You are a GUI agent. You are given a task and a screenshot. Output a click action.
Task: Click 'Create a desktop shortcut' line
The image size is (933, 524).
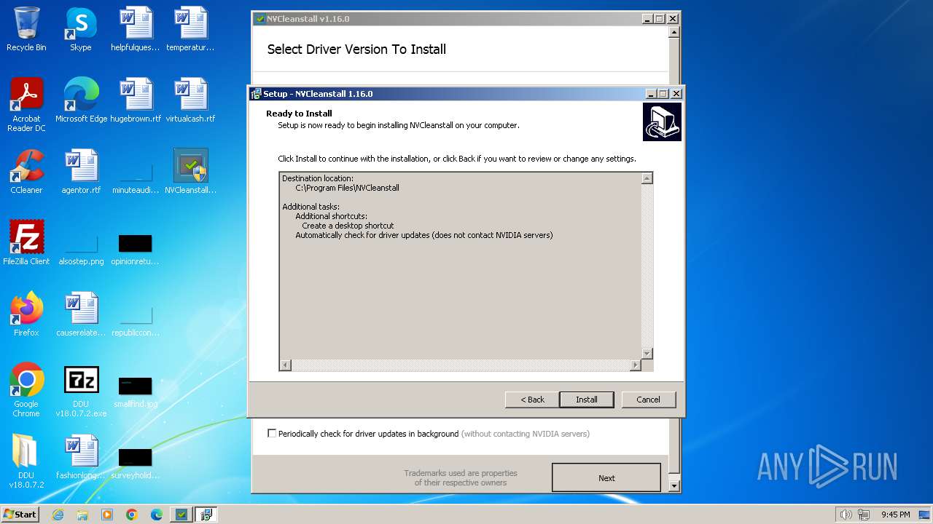pos(348,226)
